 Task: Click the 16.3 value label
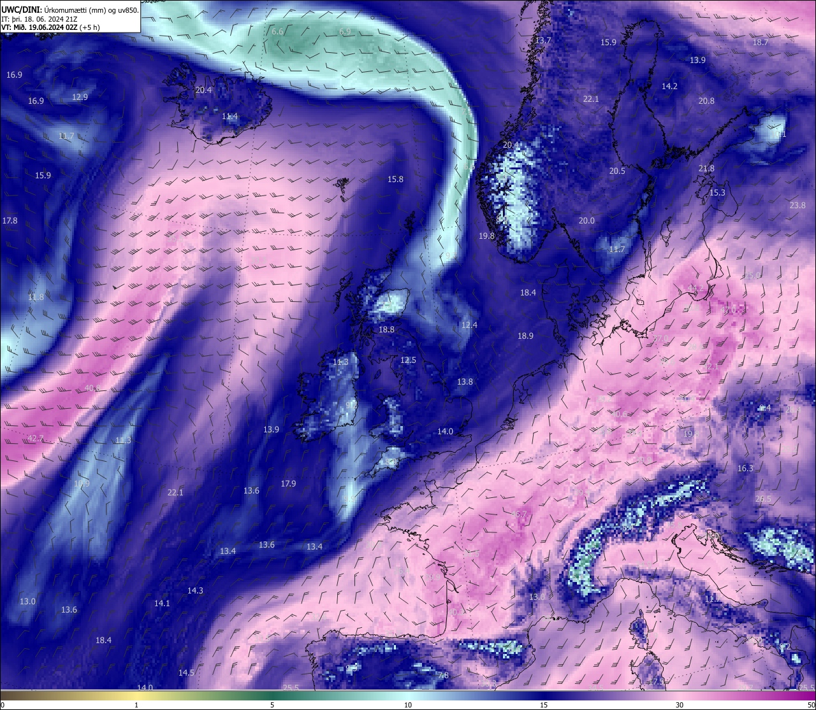[x=745, y=469]
